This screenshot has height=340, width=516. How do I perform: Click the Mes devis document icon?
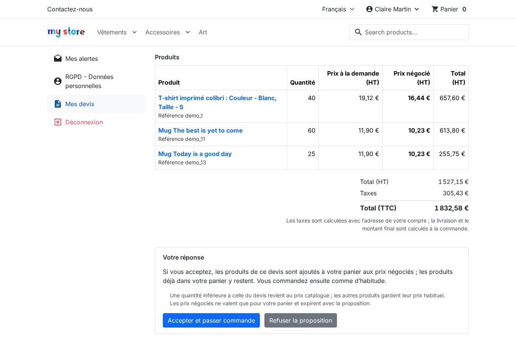(x=58, y=104)
